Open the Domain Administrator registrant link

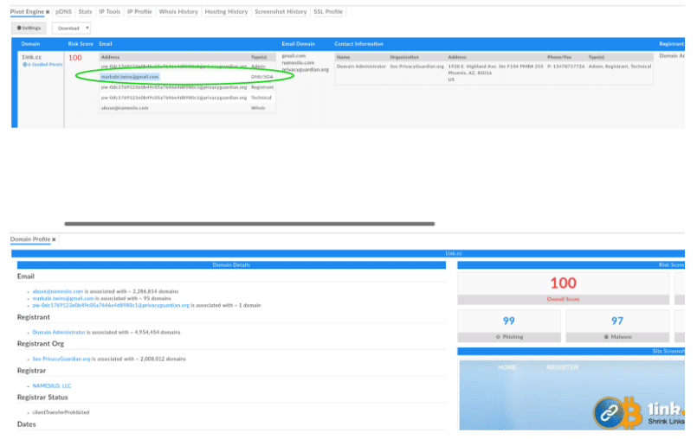[59, 333]
